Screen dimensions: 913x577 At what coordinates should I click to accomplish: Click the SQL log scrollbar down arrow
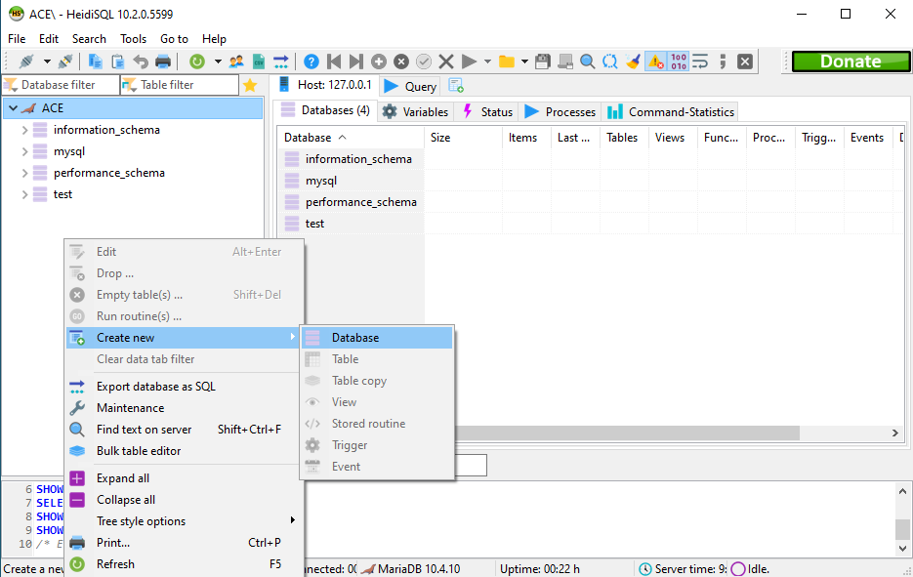tap(902, 548)
